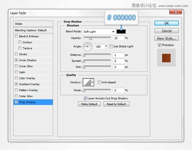Select the Gradient Overlay effect label
The image size is (192, 150).
(x=29, y=84)
